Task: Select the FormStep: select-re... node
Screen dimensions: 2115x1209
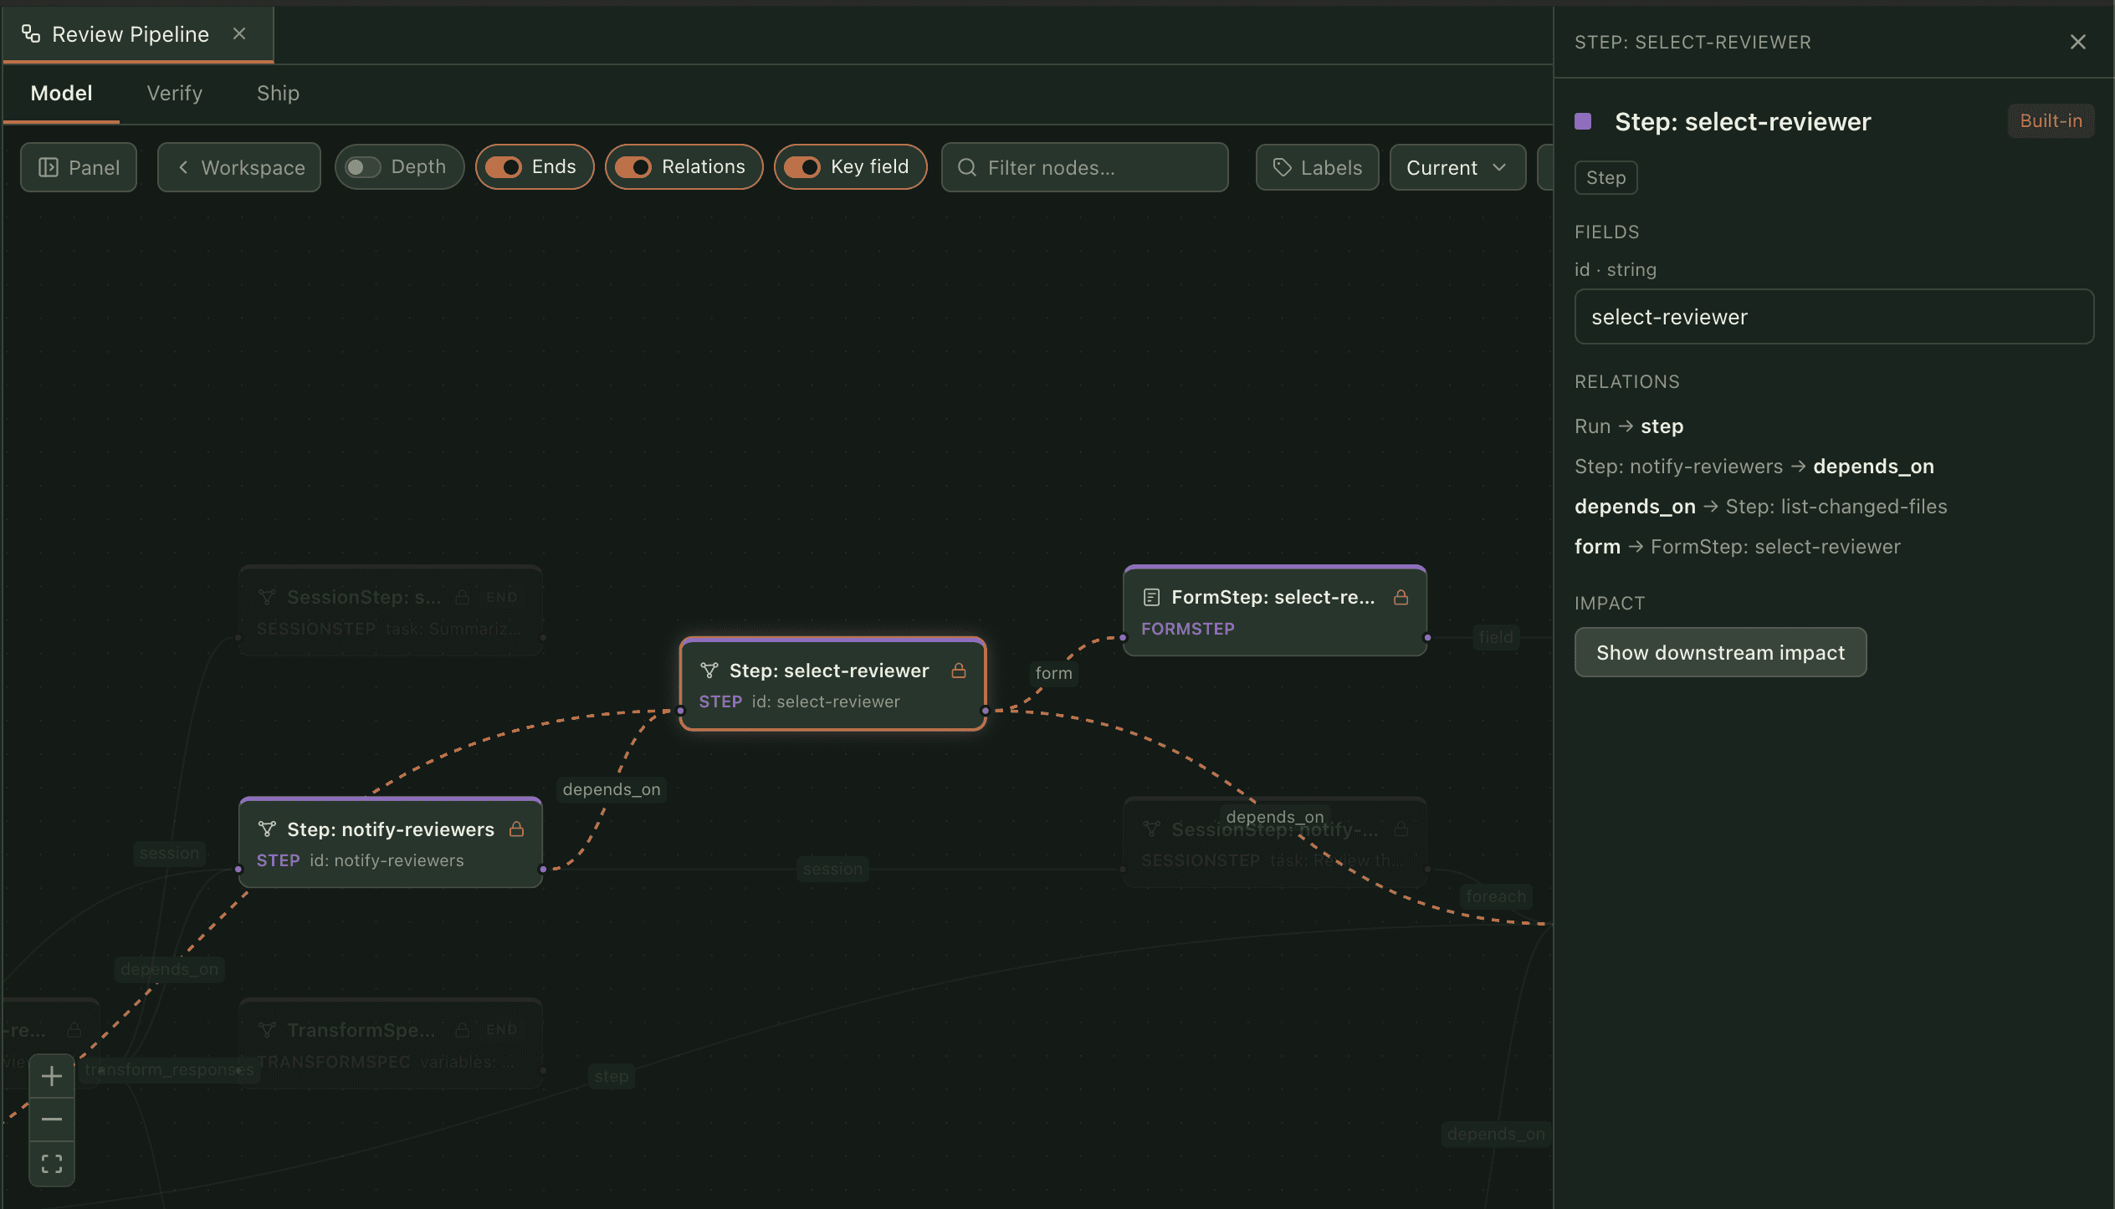Action: tap(1274, 611)
